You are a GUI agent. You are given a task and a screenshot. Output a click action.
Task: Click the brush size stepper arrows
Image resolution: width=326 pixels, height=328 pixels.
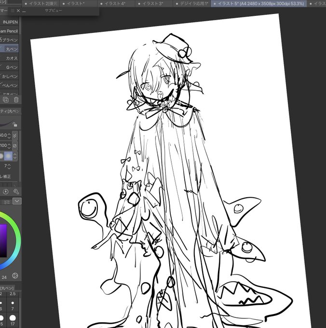(x=9, y=136)
